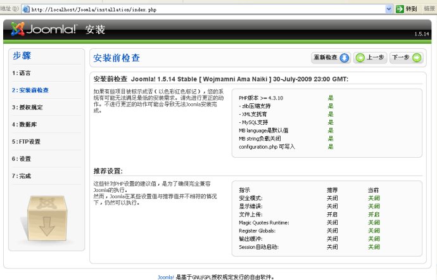This screenshot has width=437, height=280.
Task: Click the version number 1.5.14 in header
Action: (422, 34)
